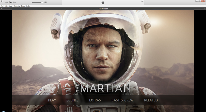
Task: Toggle full screen for The Martian
Action: pyautogui.click(x=204, y=9)
